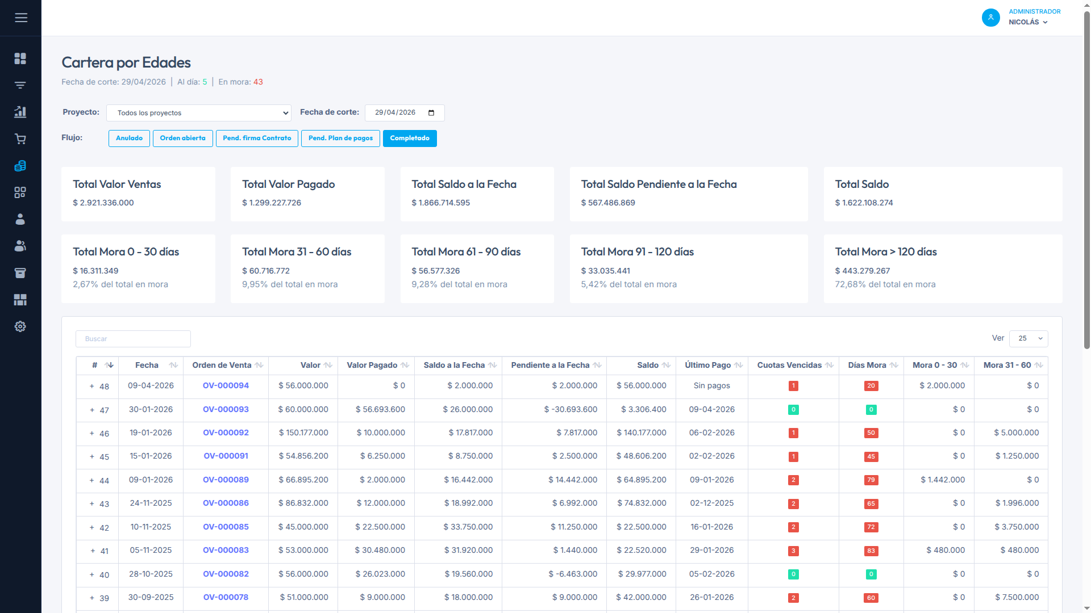
Task: Open sales order OV-000086
Action: (226, 503)
